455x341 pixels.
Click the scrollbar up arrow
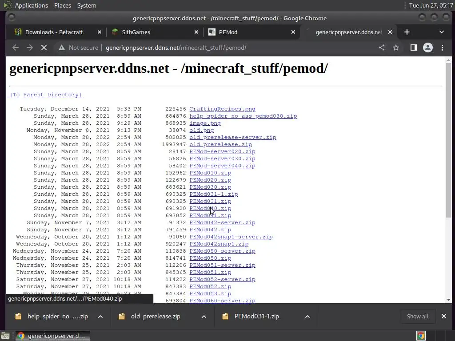tap(449, 60)
